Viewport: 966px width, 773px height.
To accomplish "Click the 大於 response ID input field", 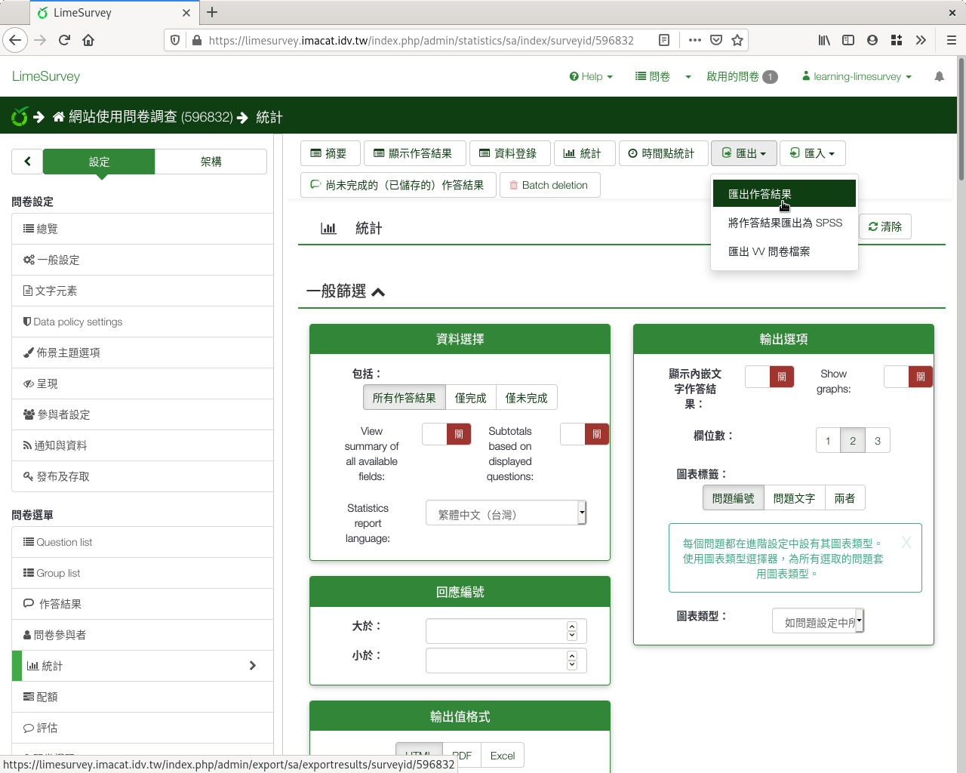I will [506, 631].
